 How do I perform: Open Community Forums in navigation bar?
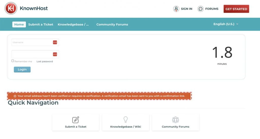pos(112,25)
